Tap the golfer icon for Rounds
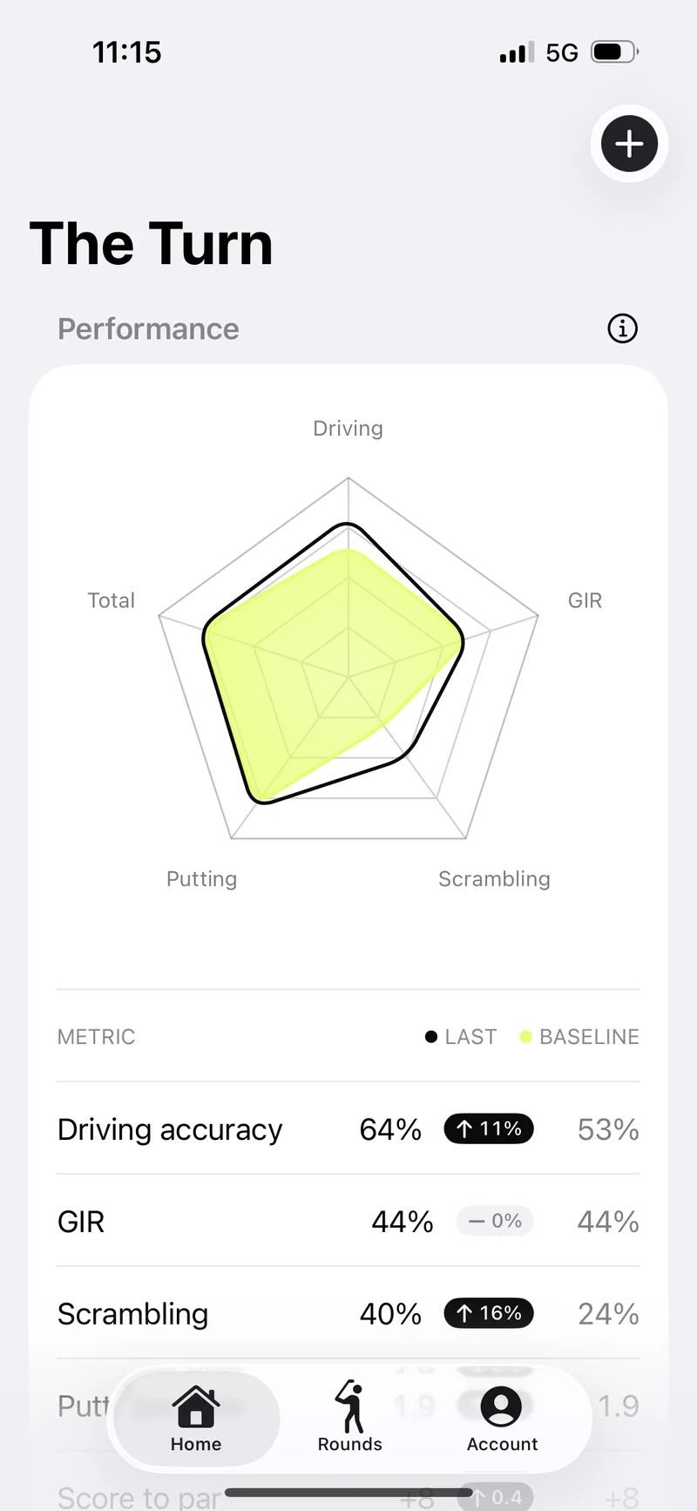 350,1406
